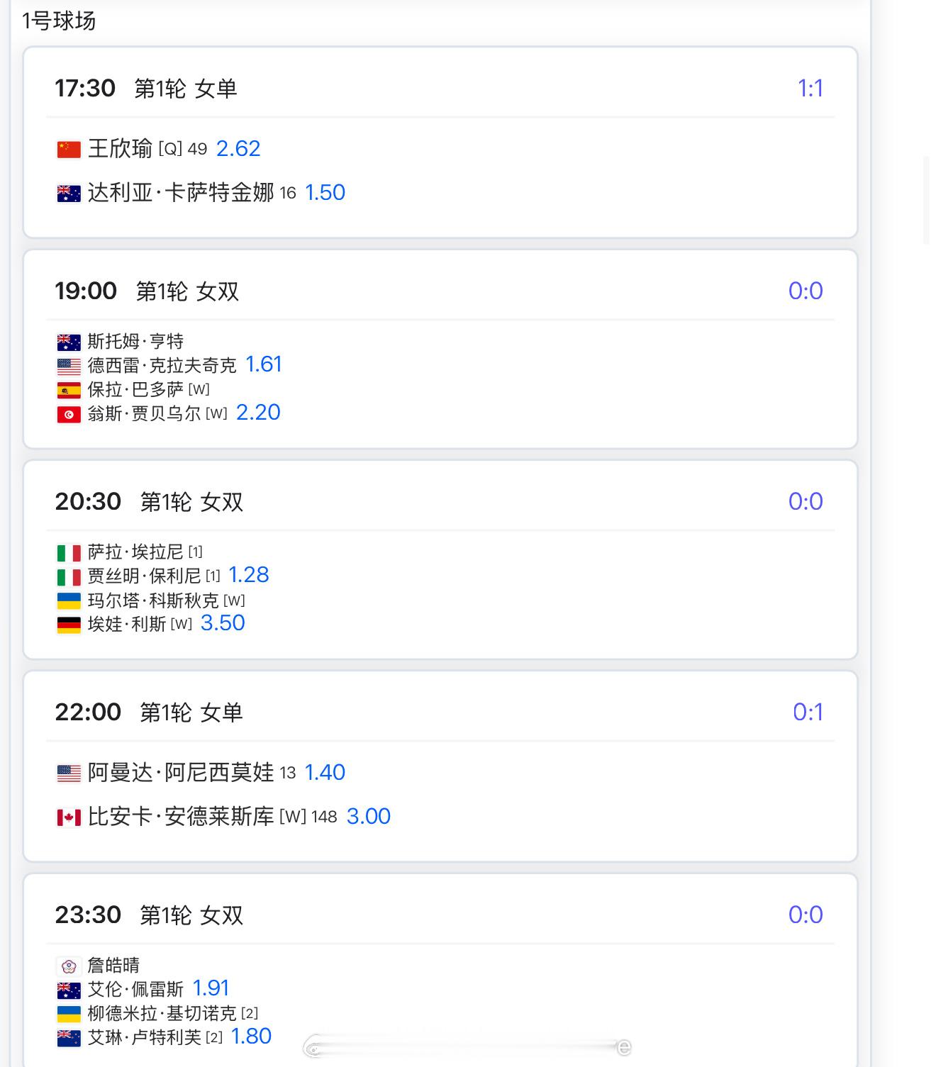Open player 柳德米拉·基切诺克's name
The image size is (936, 1067).
[x=162, y=1013]
